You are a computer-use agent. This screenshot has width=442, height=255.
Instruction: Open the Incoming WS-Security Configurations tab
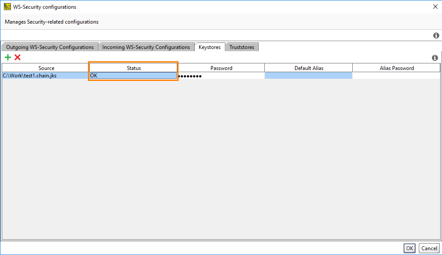point(146,47)
